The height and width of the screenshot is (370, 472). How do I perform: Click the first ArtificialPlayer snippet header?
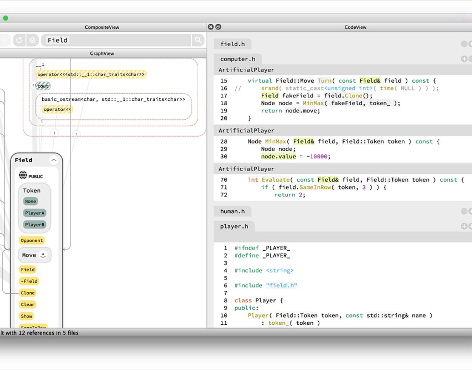(246, 70)
